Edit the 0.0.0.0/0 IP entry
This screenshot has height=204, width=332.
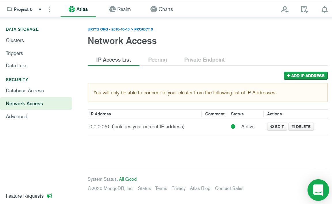point(277,127)
